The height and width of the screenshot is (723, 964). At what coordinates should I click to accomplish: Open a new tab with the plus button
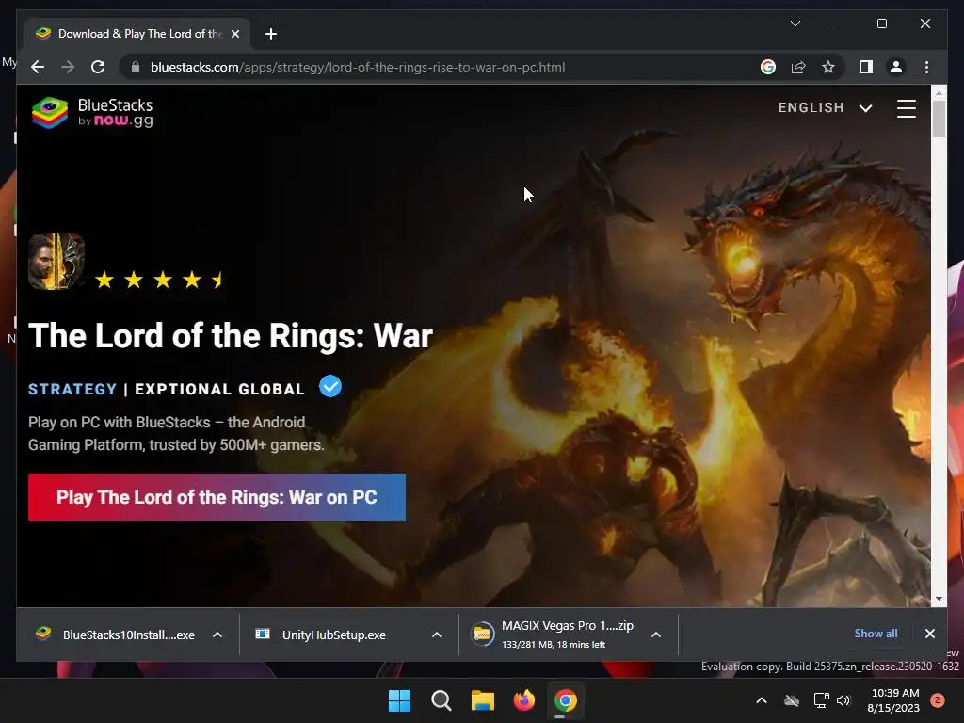[270, 34]
